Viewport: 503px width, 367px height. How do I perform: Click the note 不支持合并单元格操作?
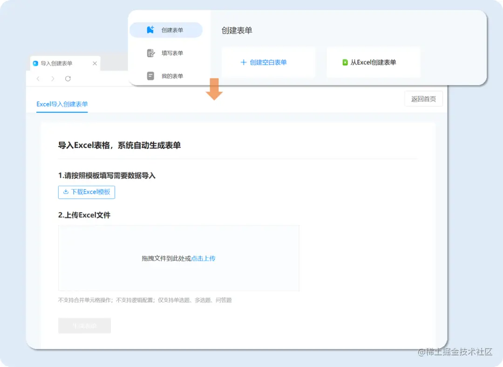click(84, 300)
